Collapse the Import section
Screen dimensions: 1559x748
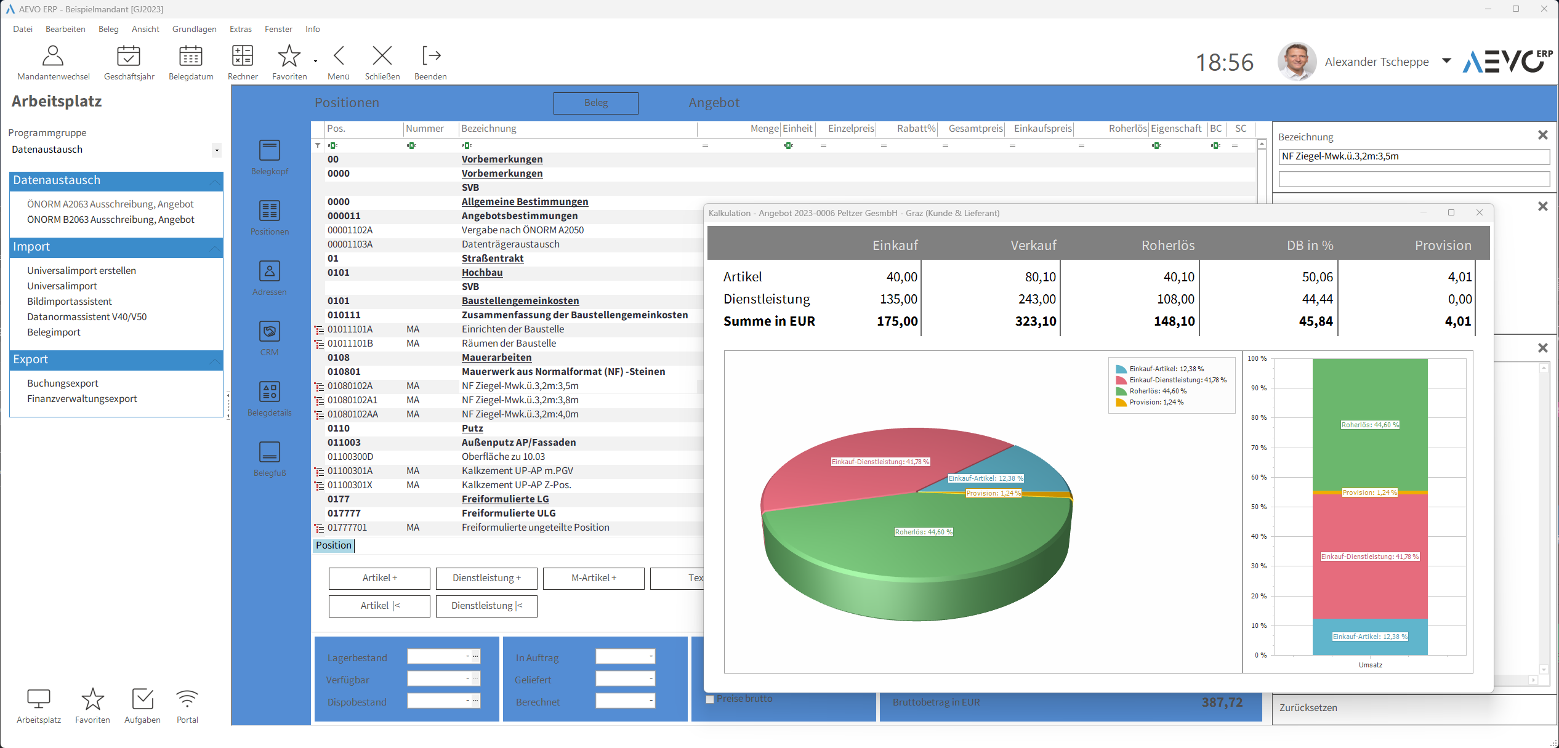point(215,247)
